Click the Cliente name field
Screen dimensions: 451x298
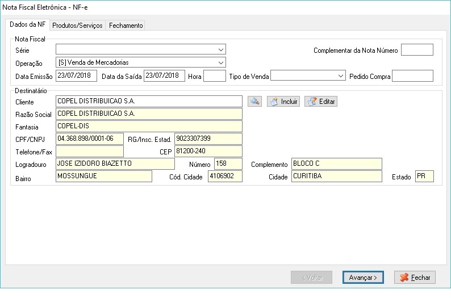click(149, 101)
